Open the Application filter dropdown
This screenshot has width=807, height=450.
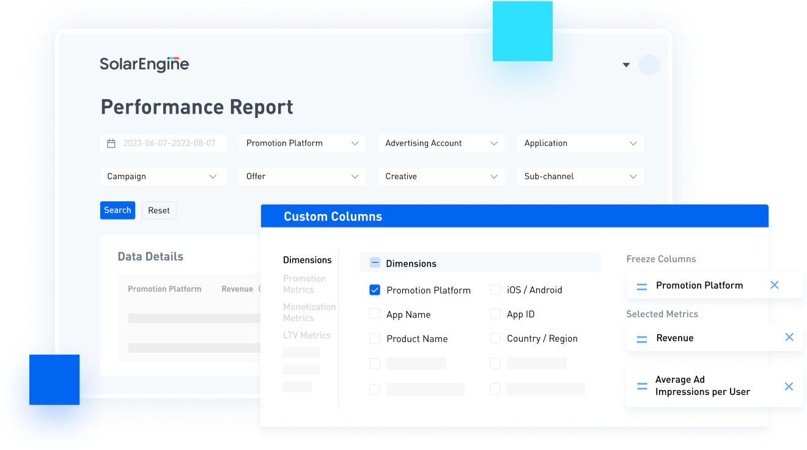580,144
